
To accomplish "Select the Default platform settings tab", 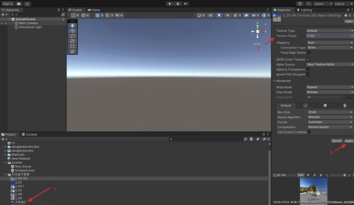I will tap(286, 106).
